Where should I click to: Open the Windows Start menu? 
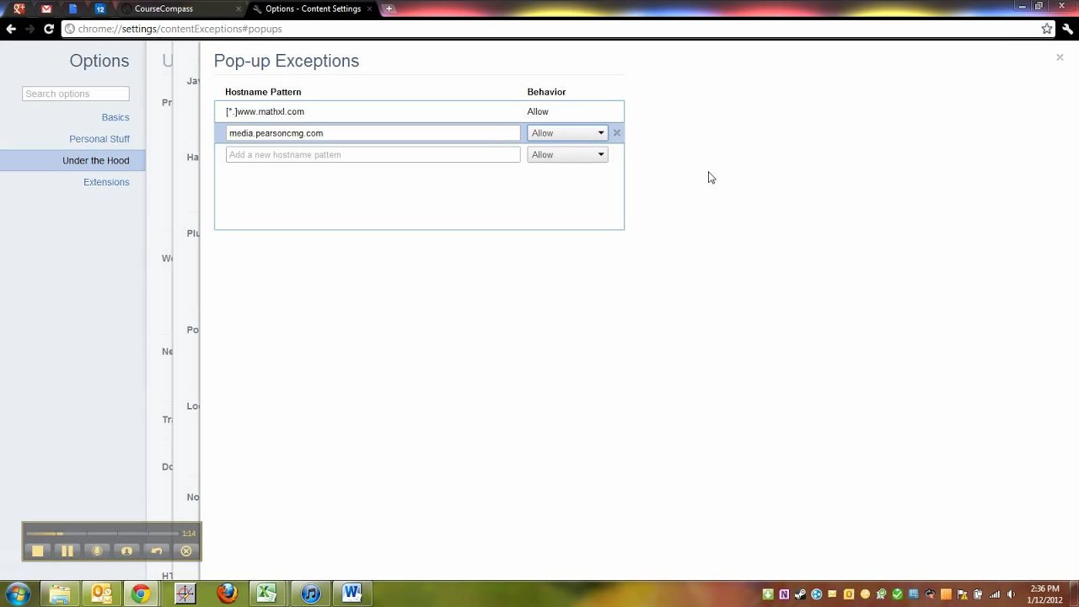[x=17, y=594]
